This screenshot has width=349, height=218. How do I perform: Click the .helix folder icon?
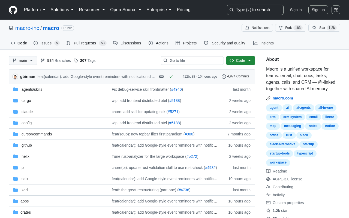click(16, 156)
